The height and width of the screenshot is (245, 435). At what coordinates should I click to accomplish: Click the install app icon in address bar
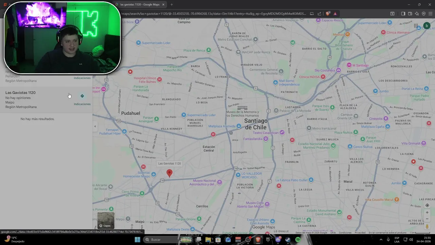[x=312, y=14]
